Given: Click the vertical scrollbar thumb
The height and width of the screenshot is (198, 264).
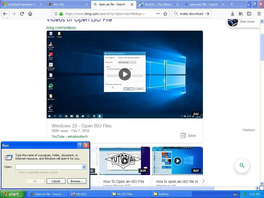Looking at the screenshot, I should coord(262,47).
